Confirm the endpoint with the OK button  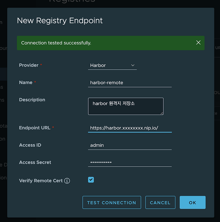[193, 203]
